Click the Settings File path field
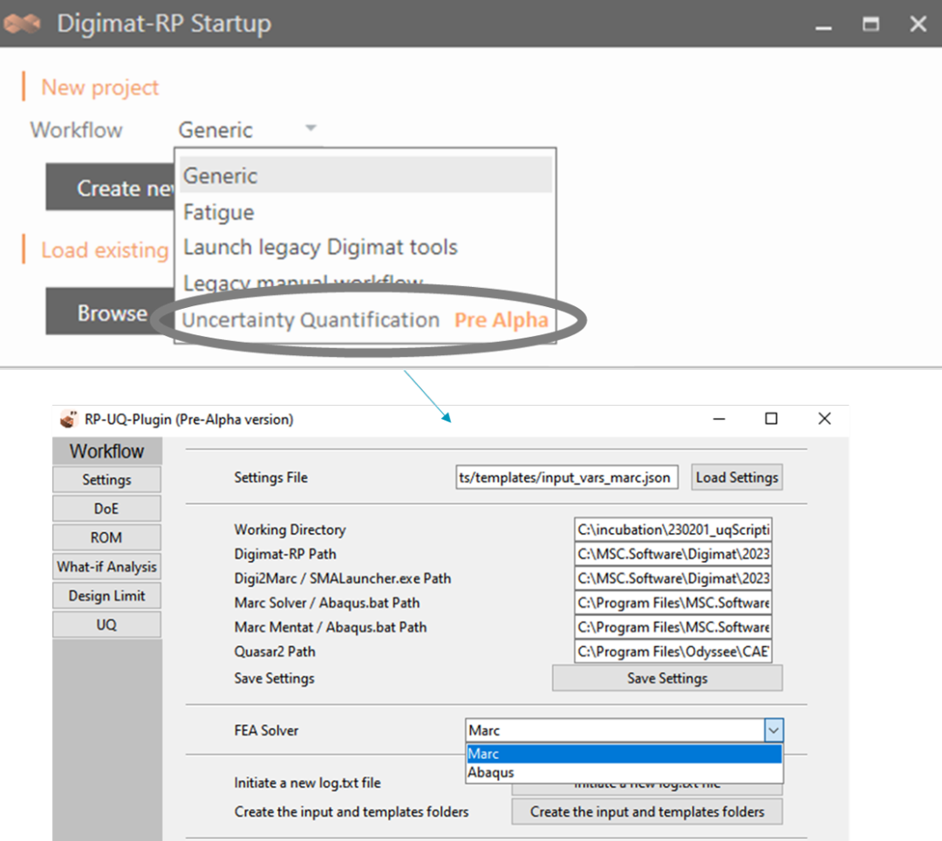 click(x=567, y=477)
